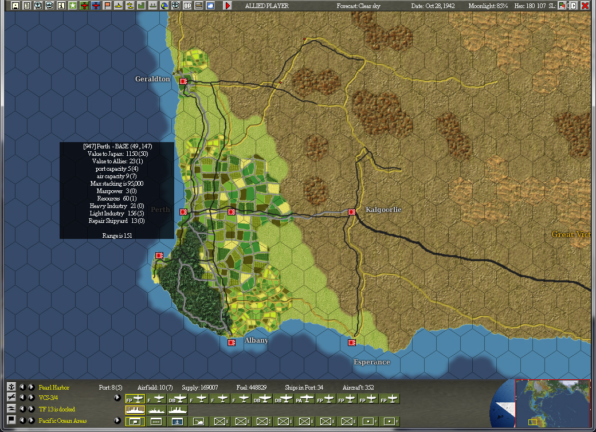
Task: Open the Pearl Harbor base link
Action: 54,387
